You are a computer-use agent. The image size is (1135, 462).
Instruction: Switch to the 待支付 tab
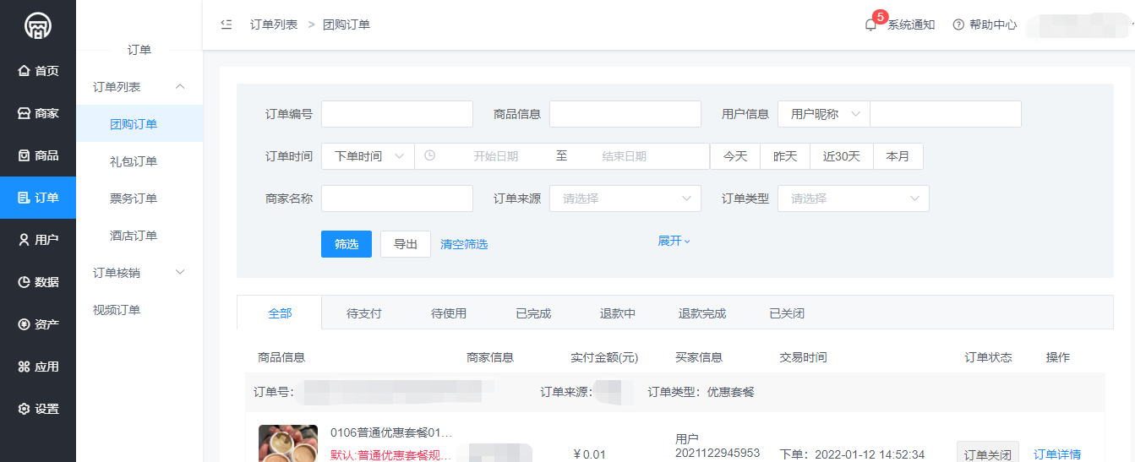pyautogui.click(x=364, y=313)
